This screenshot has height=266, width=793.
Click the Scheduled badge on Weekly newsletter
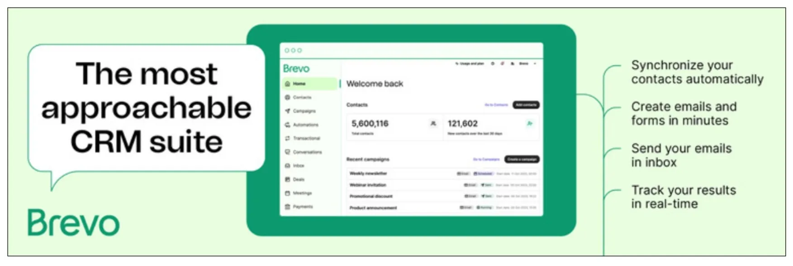tap(483, 173)
